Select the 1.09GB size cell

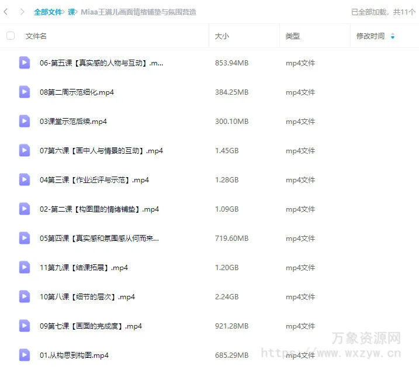click(227, 209)
